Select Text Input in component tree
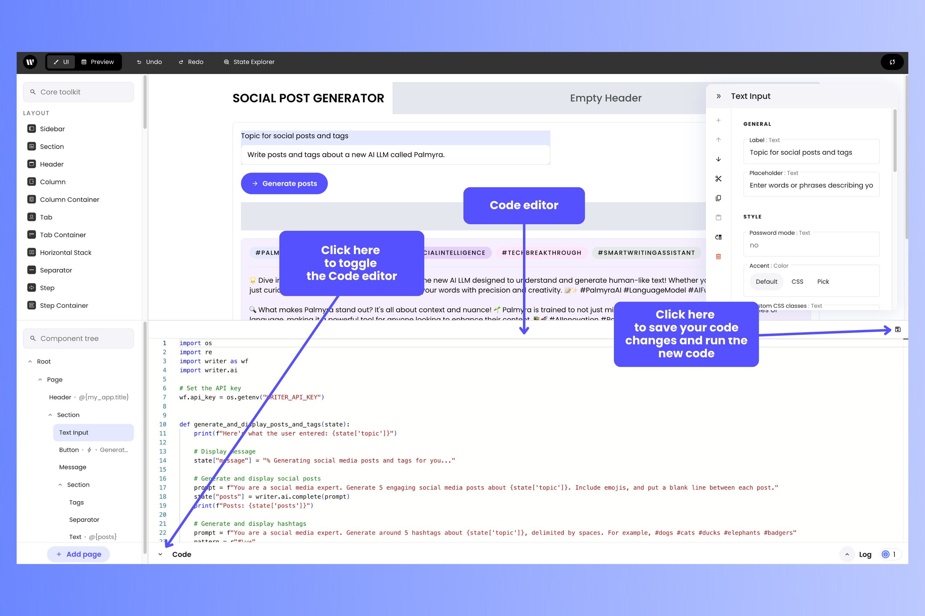Screen dimensions: 925x616 93,432
